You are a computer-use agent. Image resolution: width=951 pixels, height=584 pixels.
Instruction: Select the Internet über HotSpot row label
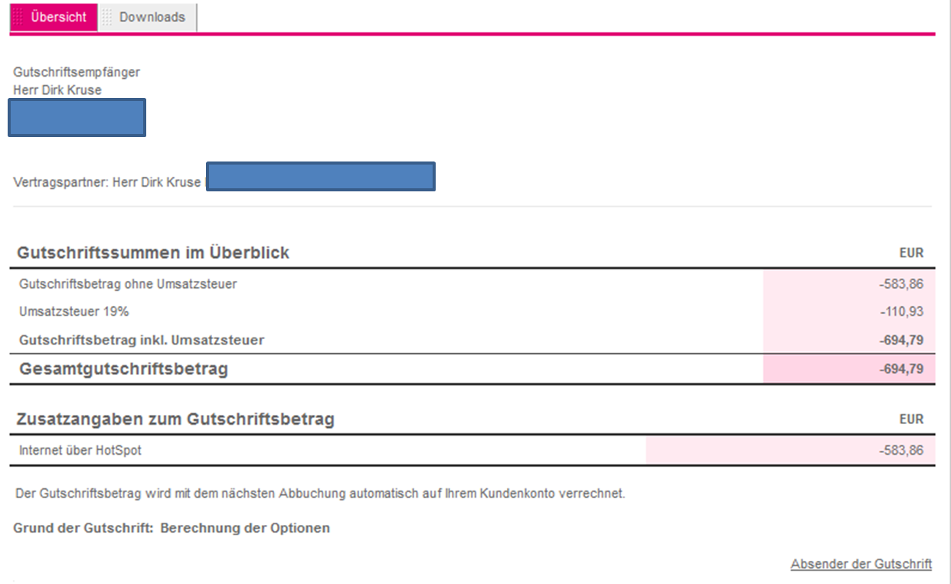tap(80, 450)
